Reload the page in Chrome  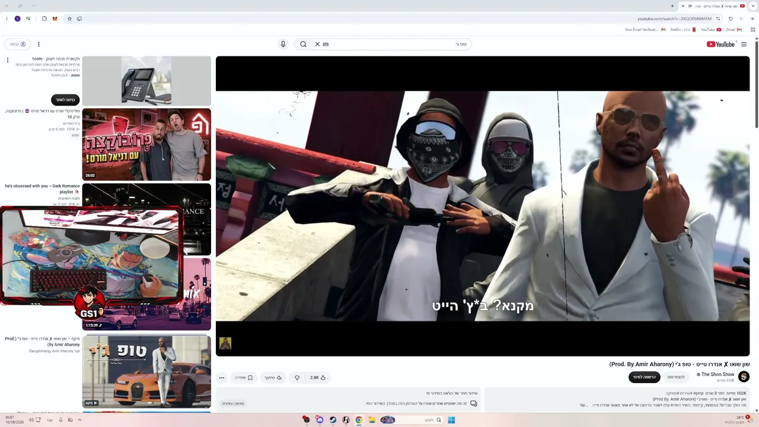click(x=731, y=19)
